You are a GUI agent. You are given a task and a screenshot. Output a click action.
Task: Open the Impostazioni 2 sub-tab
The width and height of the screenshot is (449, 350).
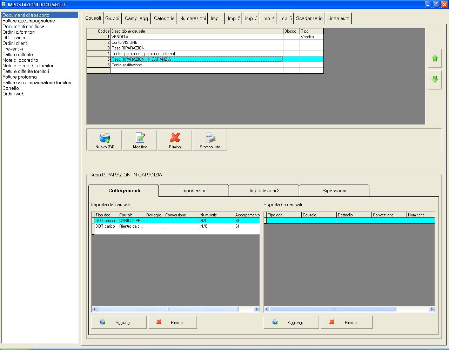[264, 190]
